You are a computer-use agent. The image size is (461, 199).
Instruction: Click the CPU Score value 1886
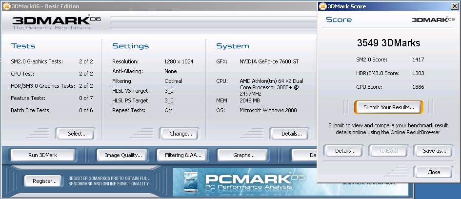pos(419,87)
